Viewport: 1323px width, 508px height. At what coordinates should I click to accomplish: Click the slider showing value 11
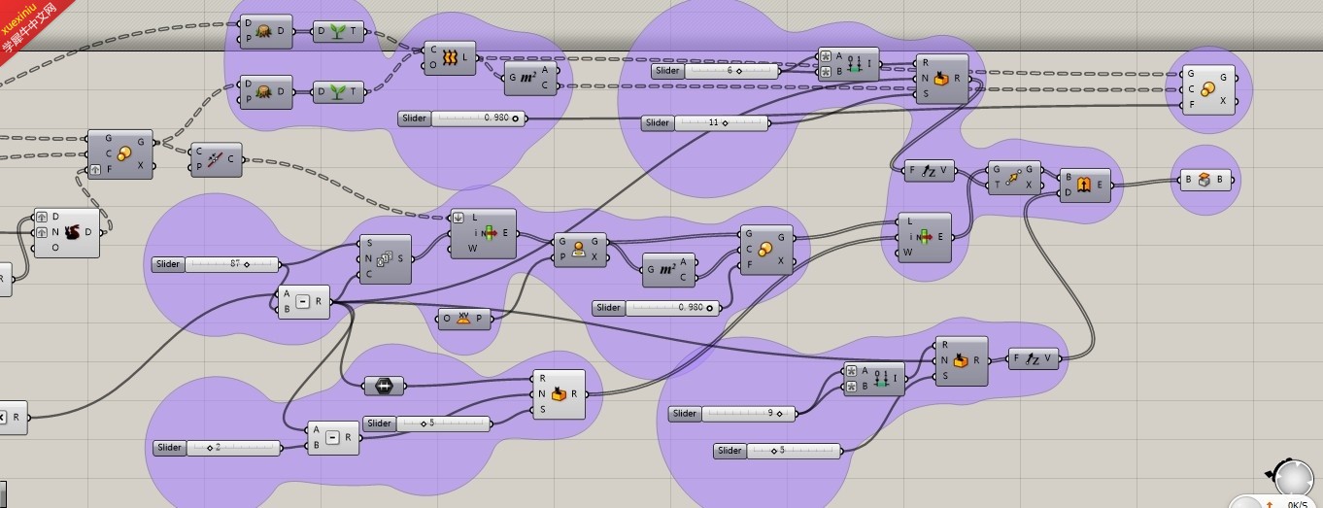click(705, 123)
